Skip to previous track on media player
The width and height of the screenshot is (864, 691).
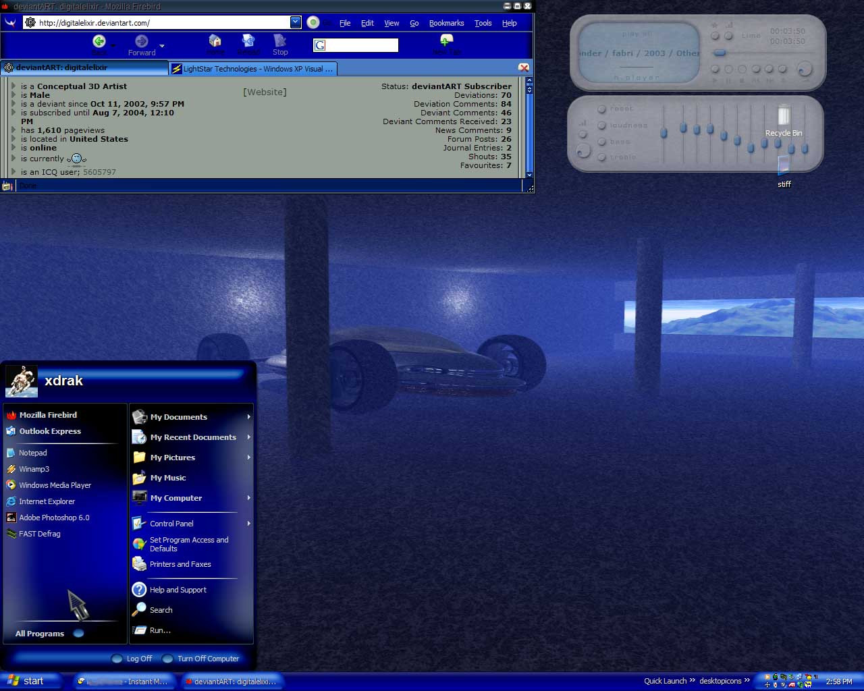click(756, 69)
